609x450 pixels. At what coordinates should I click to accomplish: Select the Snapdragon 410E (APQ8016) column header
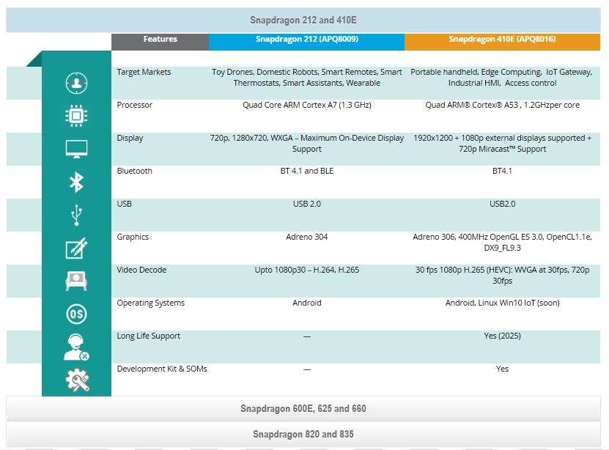[x=502, y=40]
